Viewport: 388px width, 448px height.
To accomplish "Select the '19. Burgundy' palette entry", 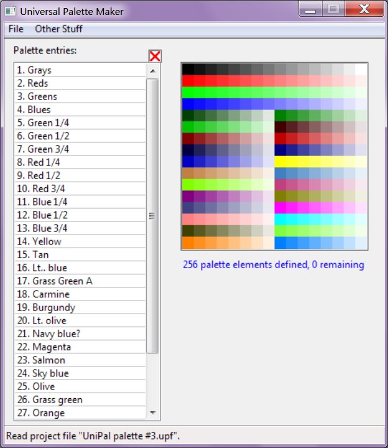I will 80,307.
